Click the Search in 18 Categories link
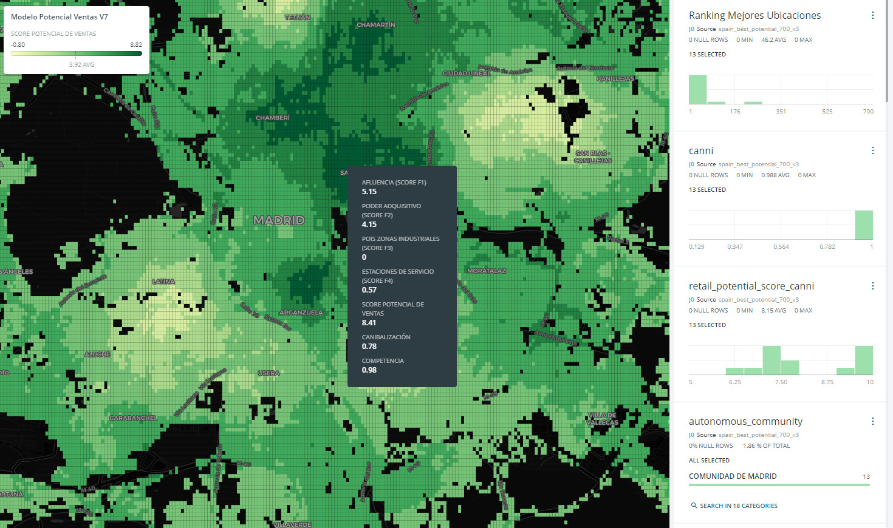893x528 pixels. [738, 506]
